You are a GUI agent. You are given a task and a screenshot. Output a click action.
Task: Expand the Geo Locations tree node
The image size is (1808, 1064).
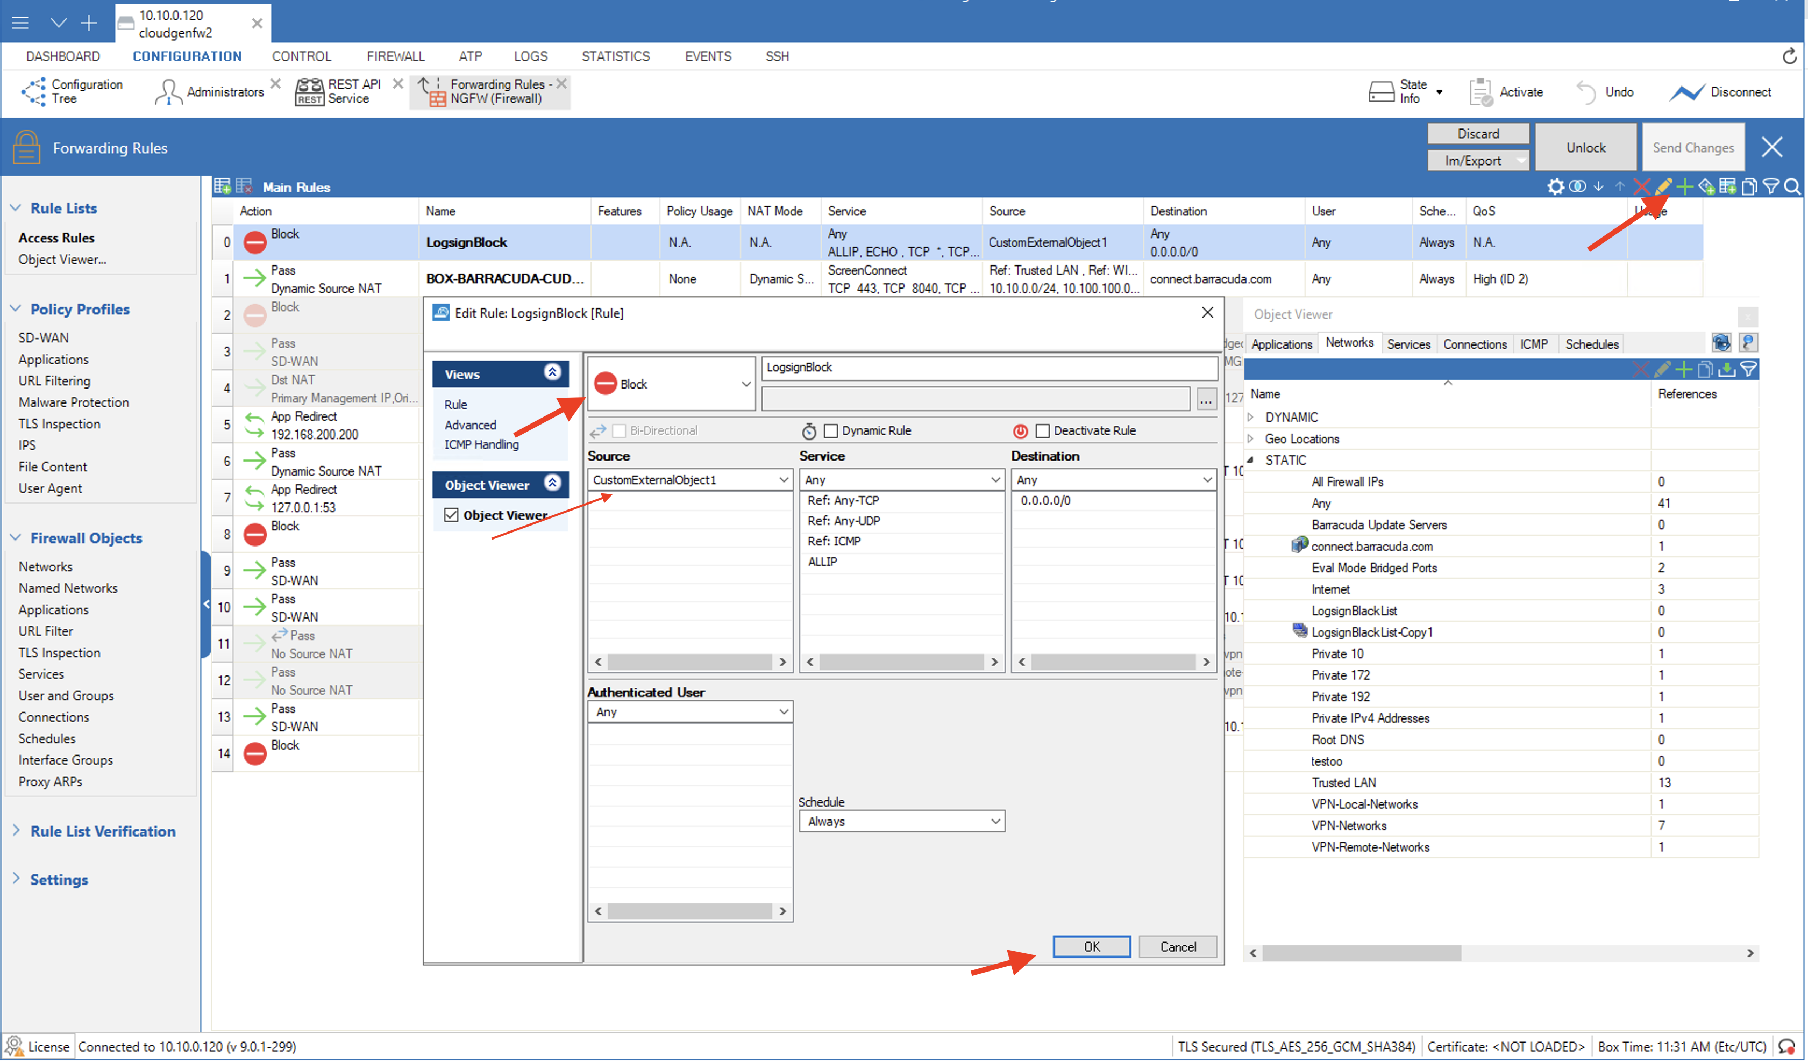pos(1251,439)
